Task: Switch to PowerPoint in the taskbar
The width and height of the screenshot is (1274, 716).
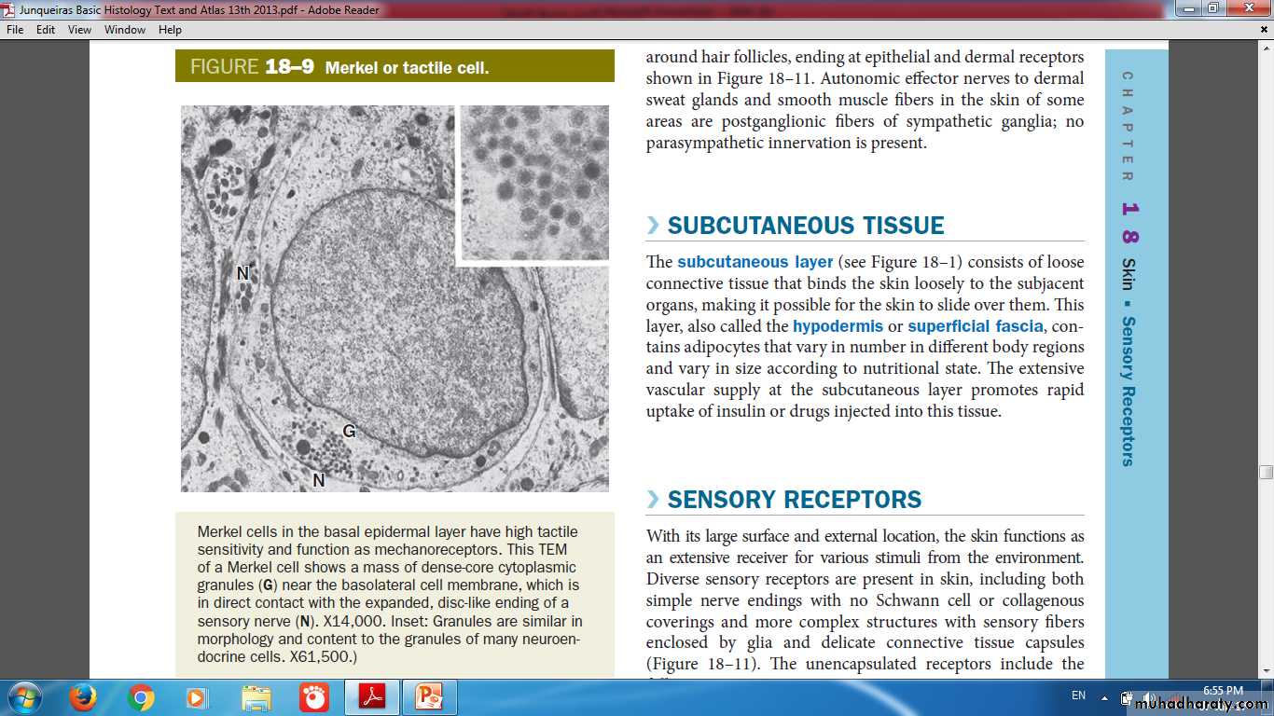Action: coord(430,697)
